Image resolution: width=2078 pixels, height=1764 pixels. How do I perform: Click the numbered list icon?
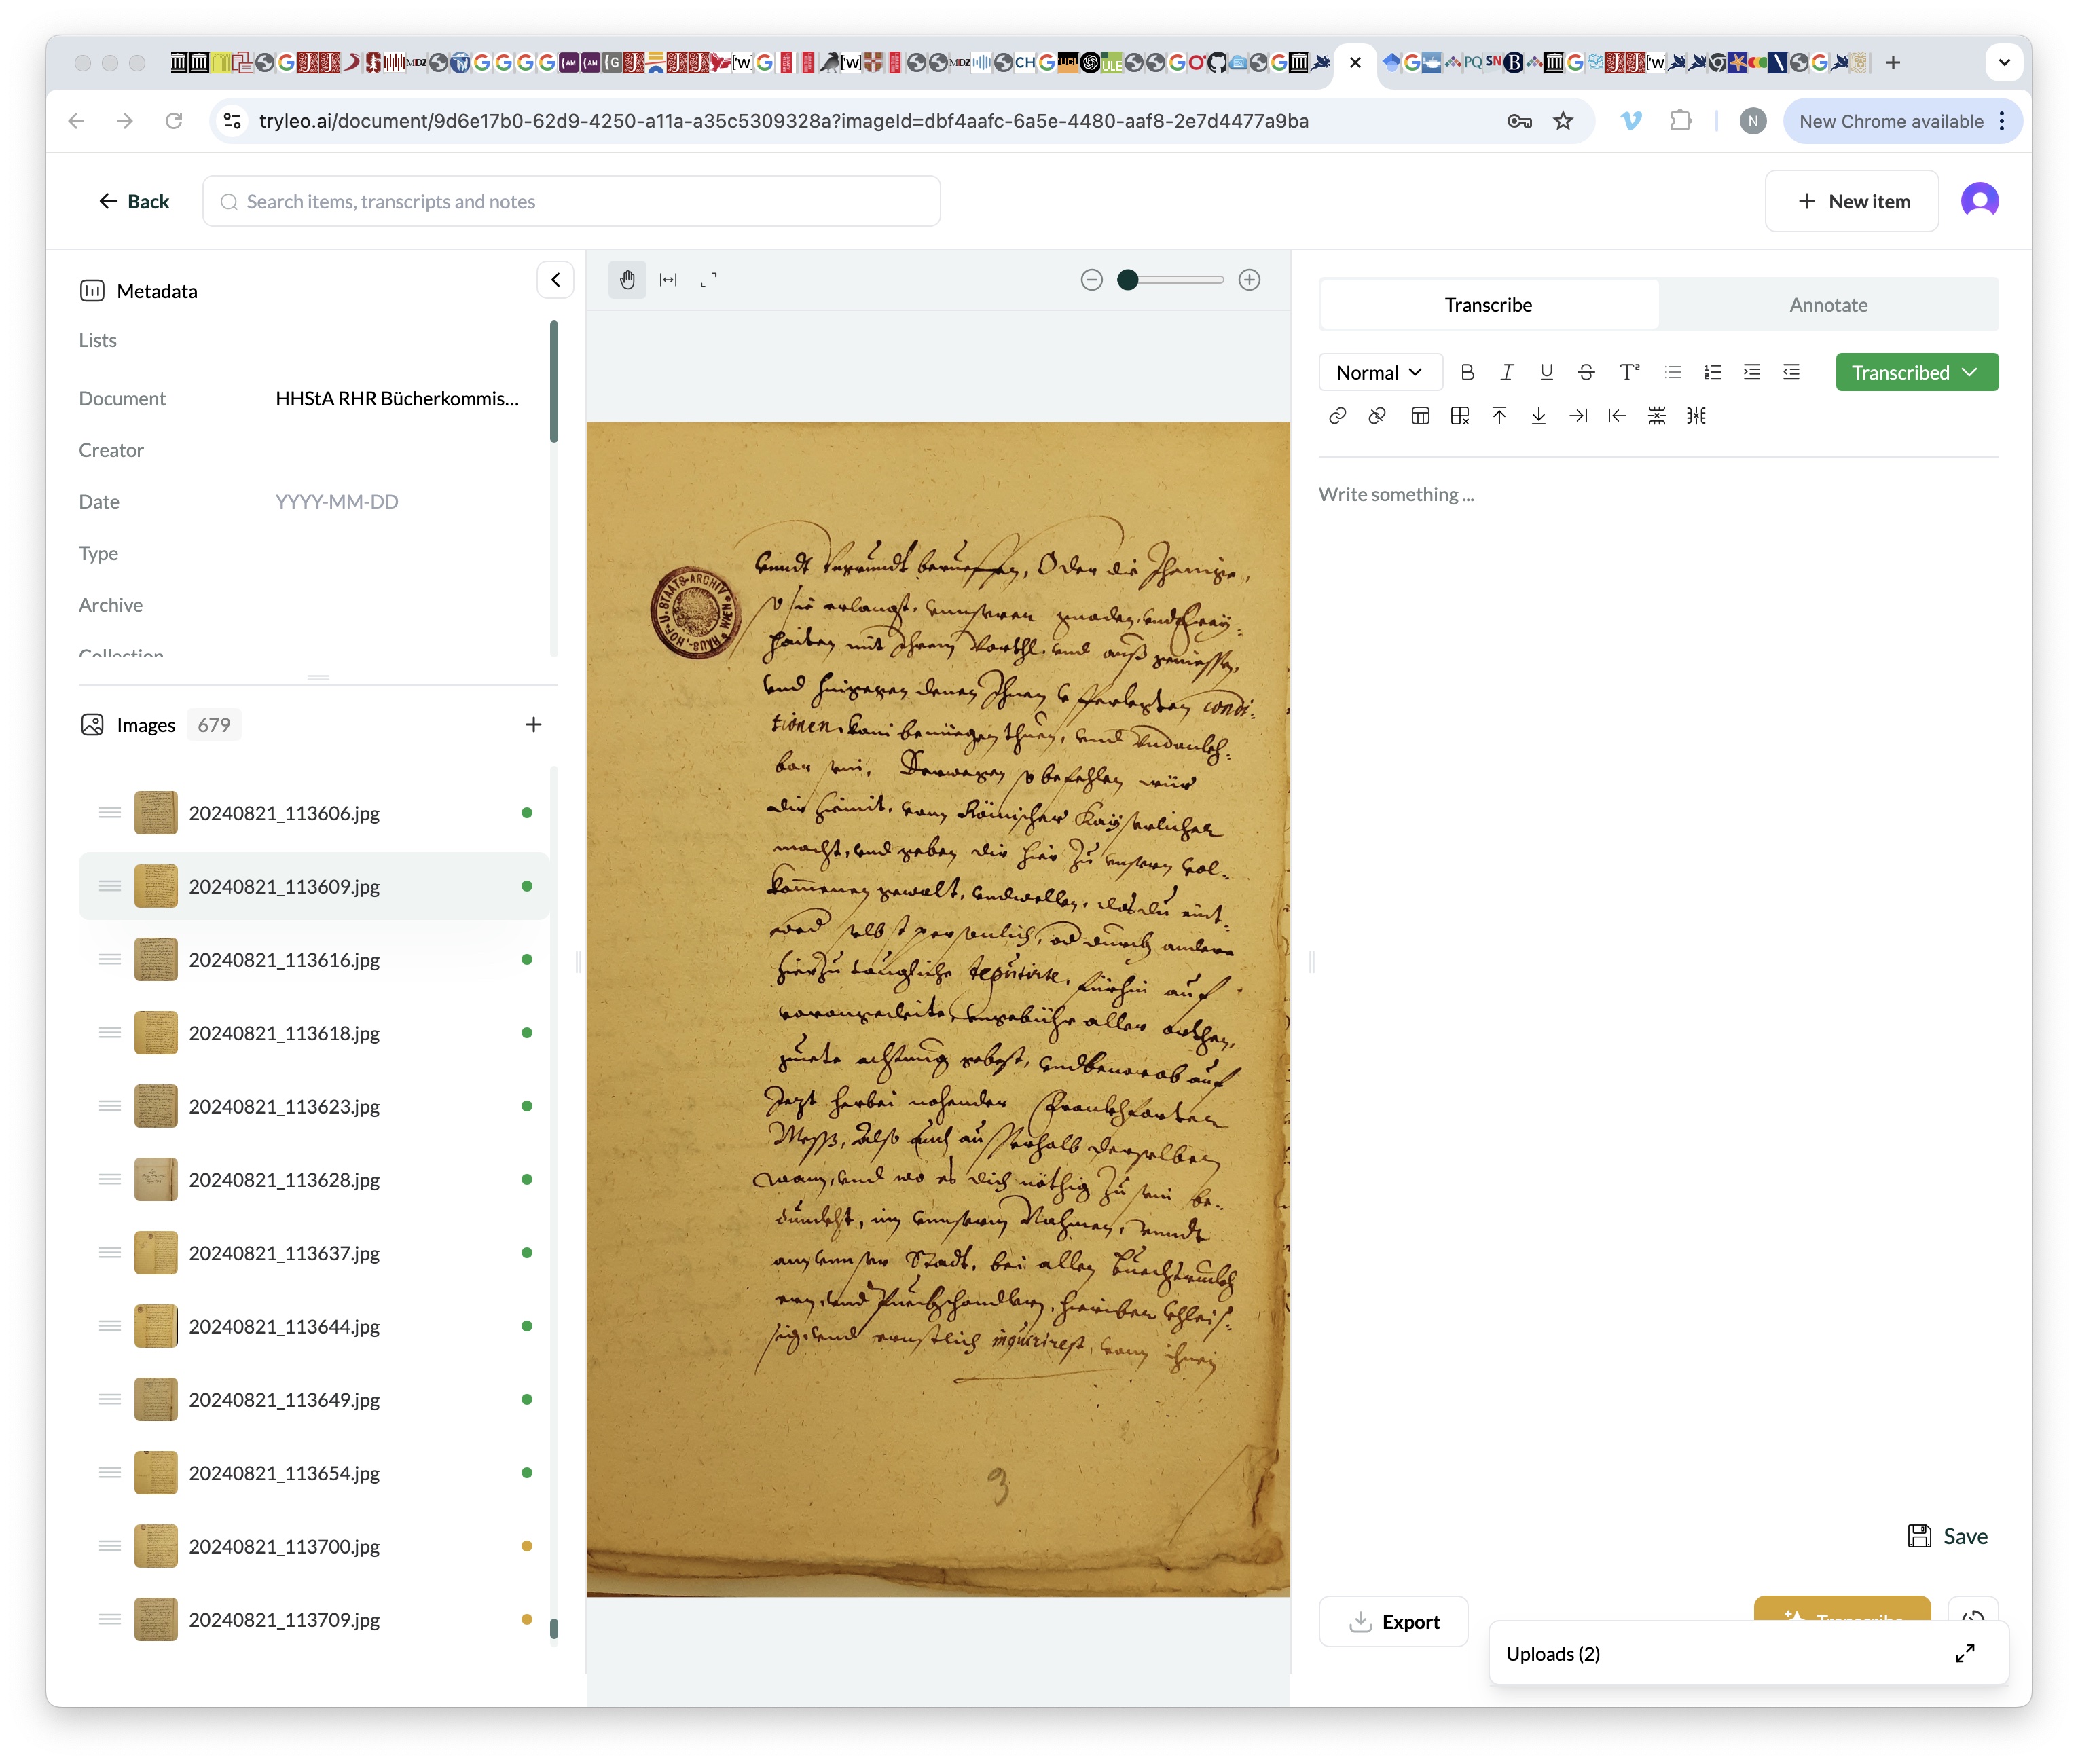coord(1712,373)
